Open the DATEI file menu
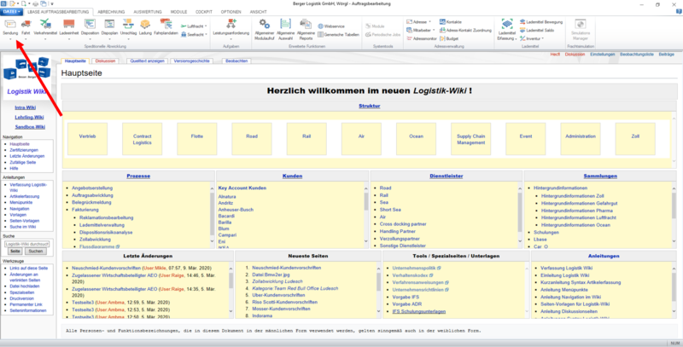 pos(11,12)
